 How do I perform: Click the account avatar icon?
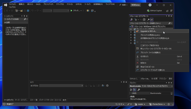click(x=150, y=5)
